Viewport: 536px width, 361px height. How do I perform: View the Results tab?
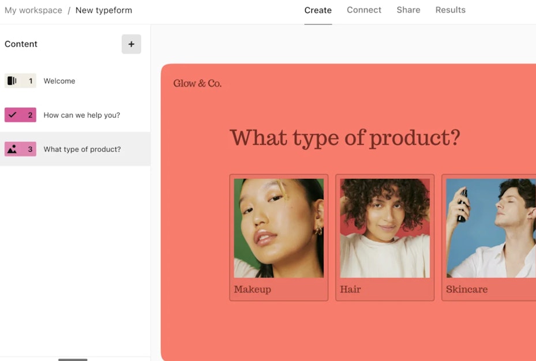[x=450, y=10]
